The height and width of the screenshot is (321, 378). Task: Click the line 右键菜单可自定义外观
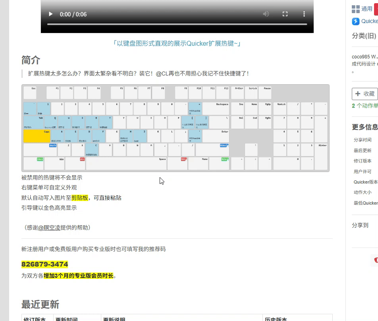49,188
